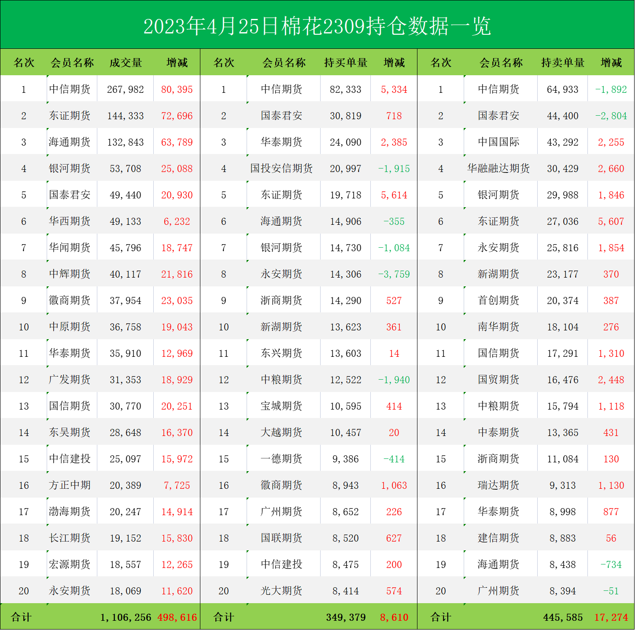Select the 718 change cell
Image resolution: width=635 pixels, height=630 pixels.
tap(394, 116)
